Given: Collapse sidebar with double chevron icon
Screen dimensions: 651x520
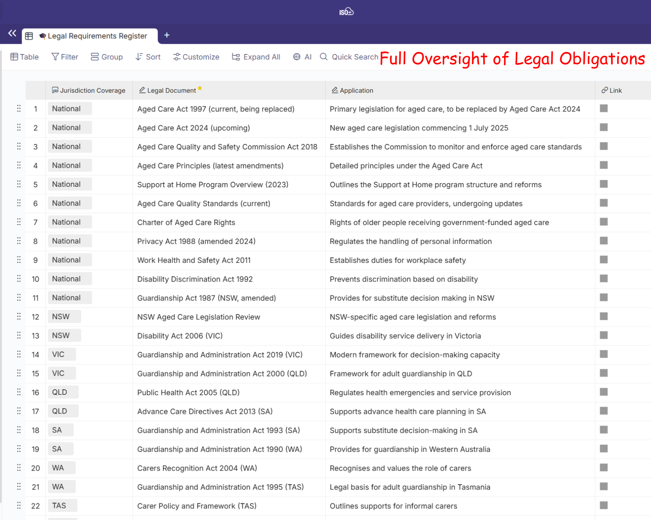Looking at the screenshot, I should [12, 33].
